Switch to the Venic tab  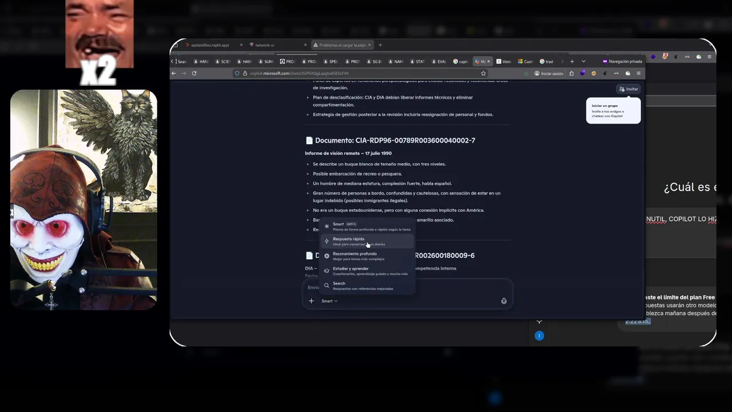click(504, 61)
